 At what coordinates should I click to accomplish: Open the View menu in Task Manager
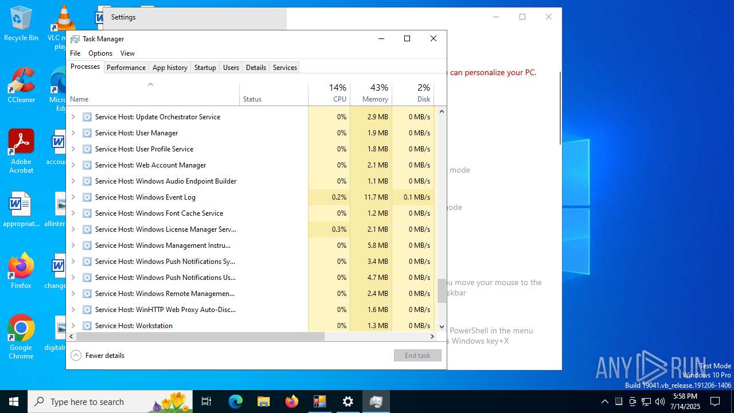127,53
